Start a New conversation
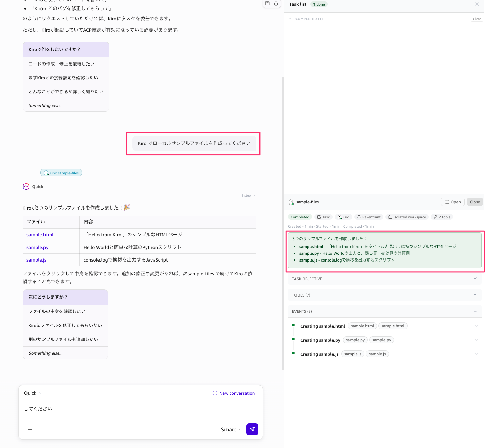The height and width of the screenshot is (448, 485). coord(234,393)
